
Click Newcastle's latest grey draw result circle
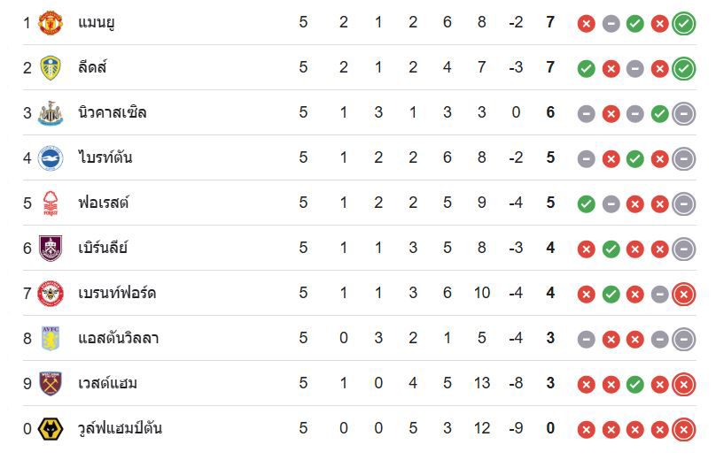[x=683, y=114]
